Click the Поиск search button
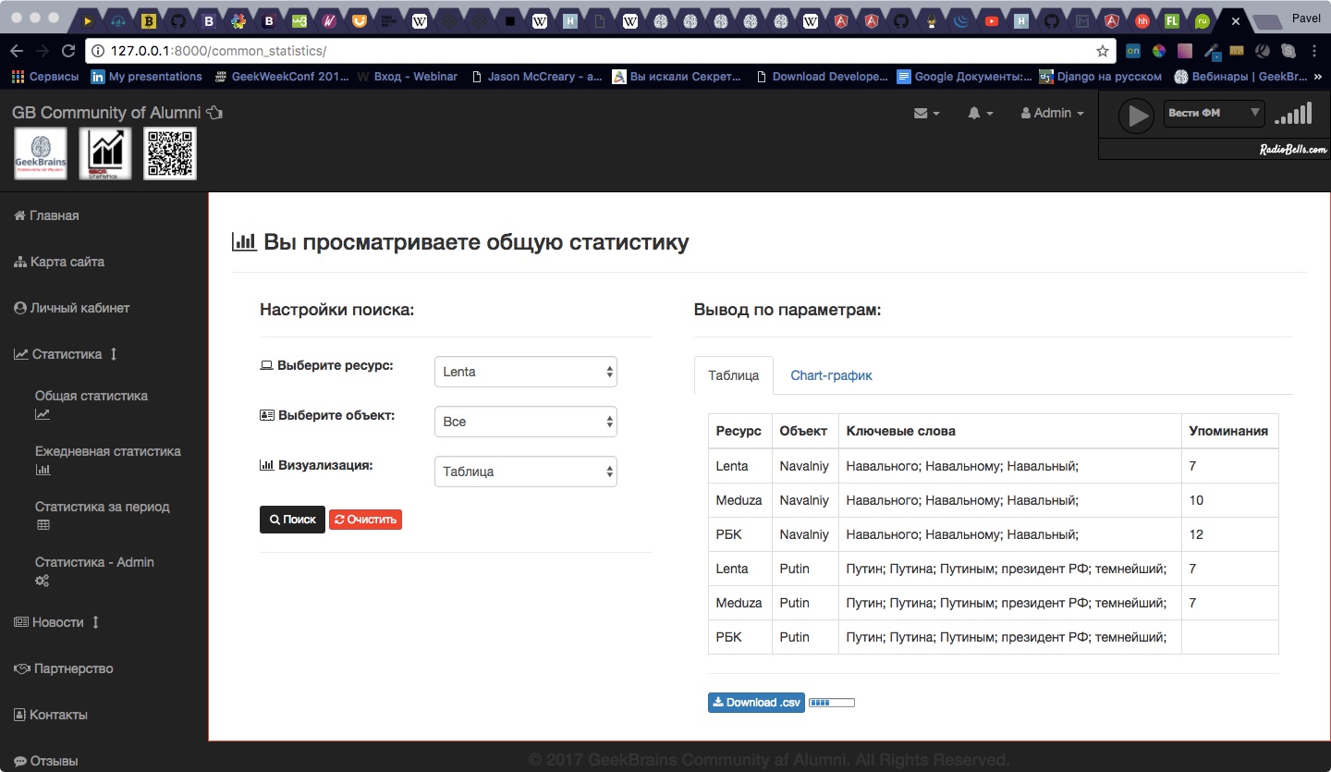This screenshot has width=1331, height=772. tap(292, 520)
